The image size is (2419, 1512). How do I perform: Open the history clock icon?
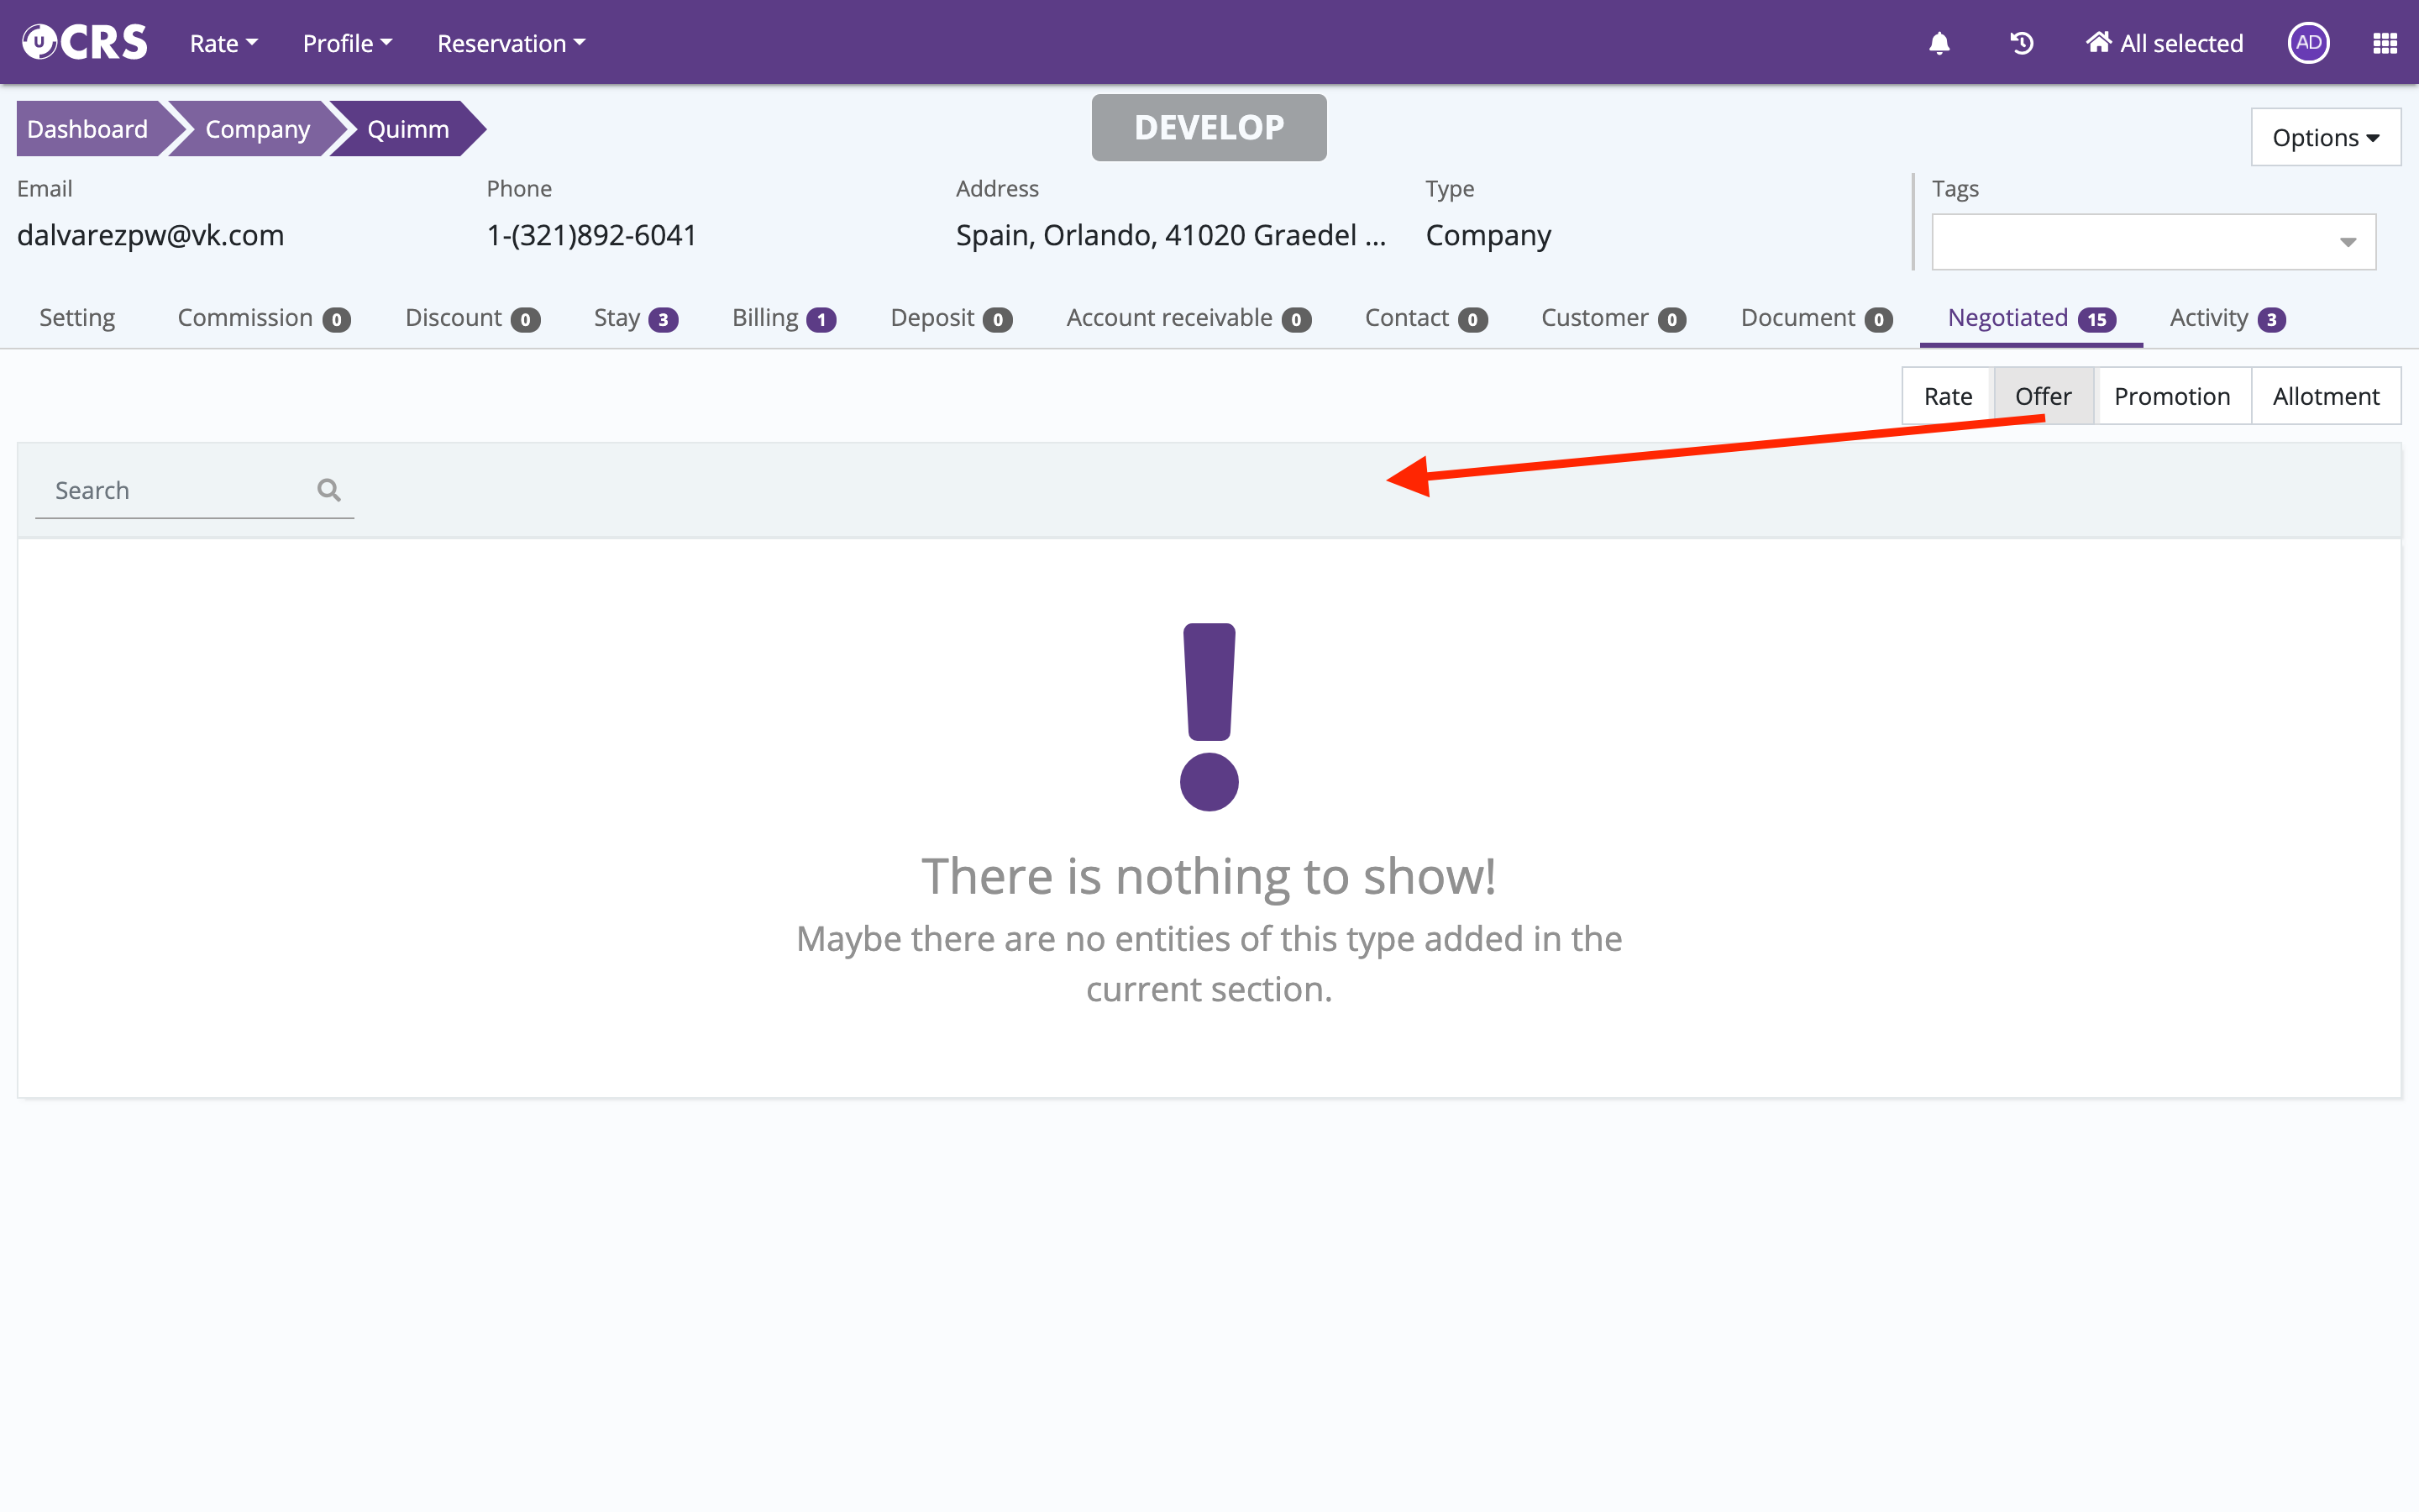[x=2021, y=43]
